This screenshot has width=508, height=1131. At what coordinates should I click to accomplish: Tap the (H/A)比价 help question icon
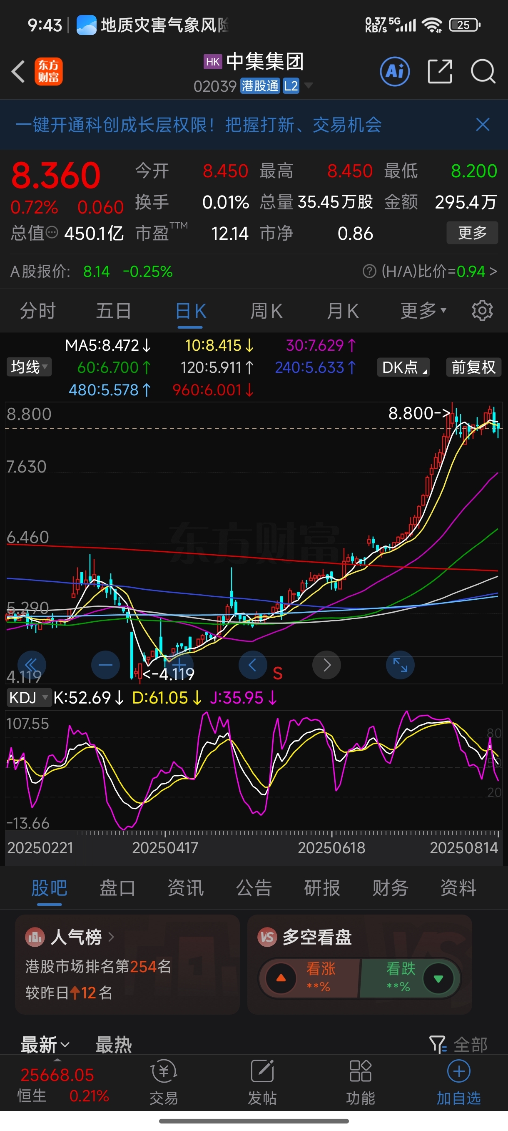[369, 271]
